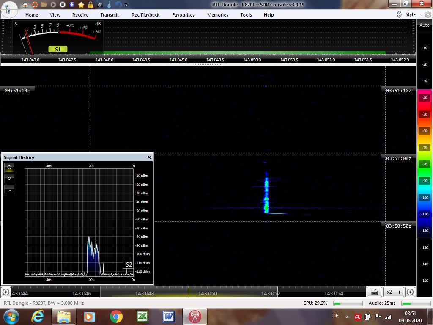Click the star favourites icon in the title bar

click(x=81, y=4)
